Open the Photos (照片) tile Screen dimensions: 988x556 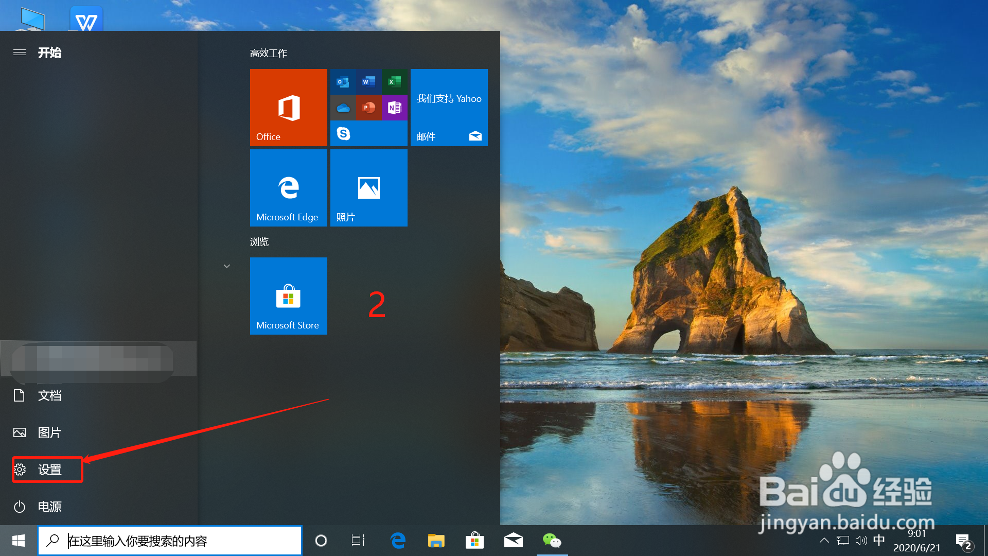tap(368, 187)
